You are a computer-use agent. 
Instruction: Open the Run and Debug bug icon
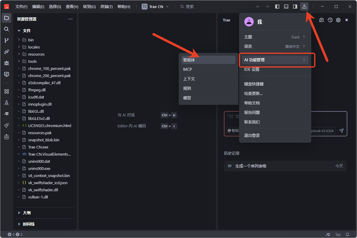pos(7,63)
